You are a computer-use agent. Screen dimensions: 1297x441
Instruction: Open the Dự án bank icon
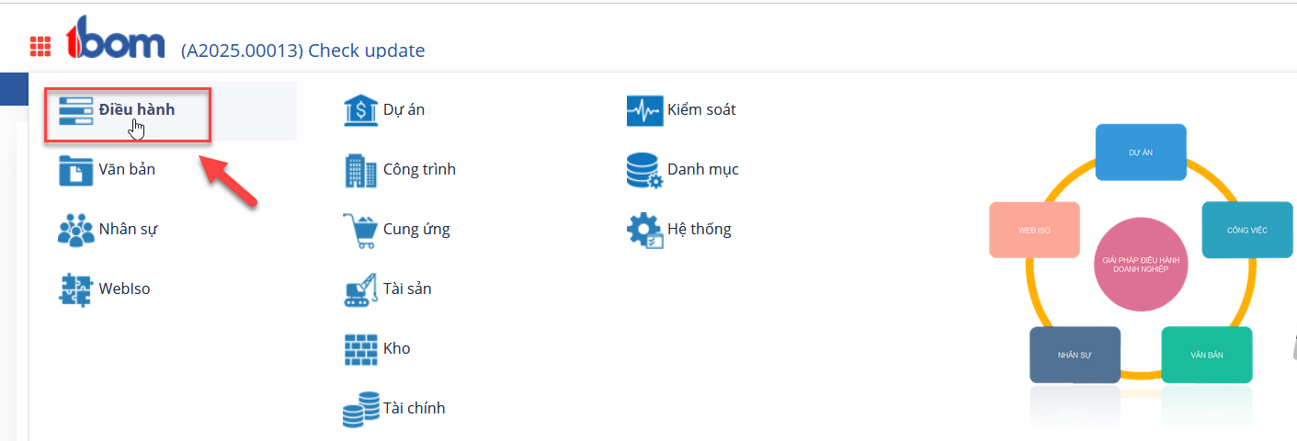360,110
